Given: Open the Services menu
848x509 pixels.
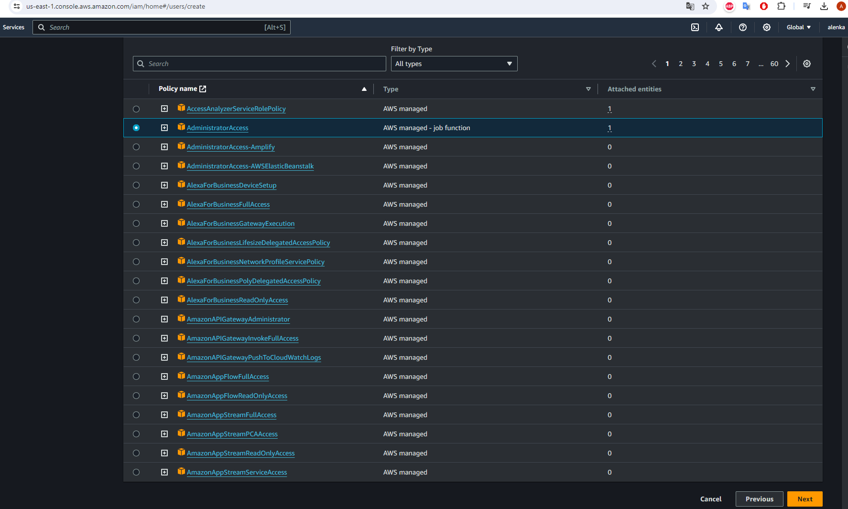Looking at the screenshot, I should tap(13, 27).
